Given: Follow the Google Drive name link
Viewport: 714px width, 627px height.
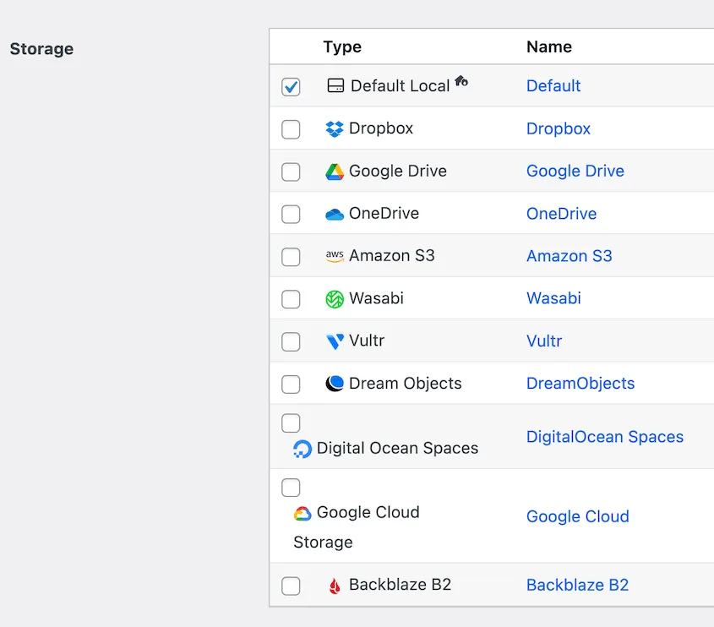Looking at the screenshot, I should point(575,172).
